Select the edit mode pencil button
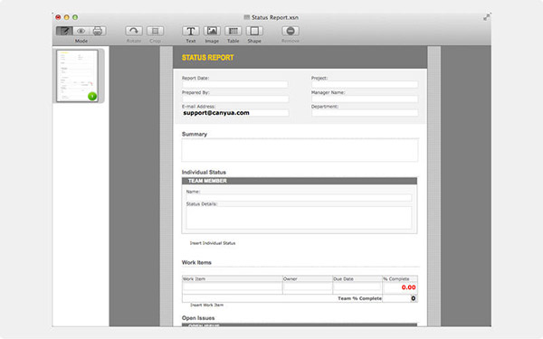Screen dimensions: 543x339 click(x=64, y=31)
